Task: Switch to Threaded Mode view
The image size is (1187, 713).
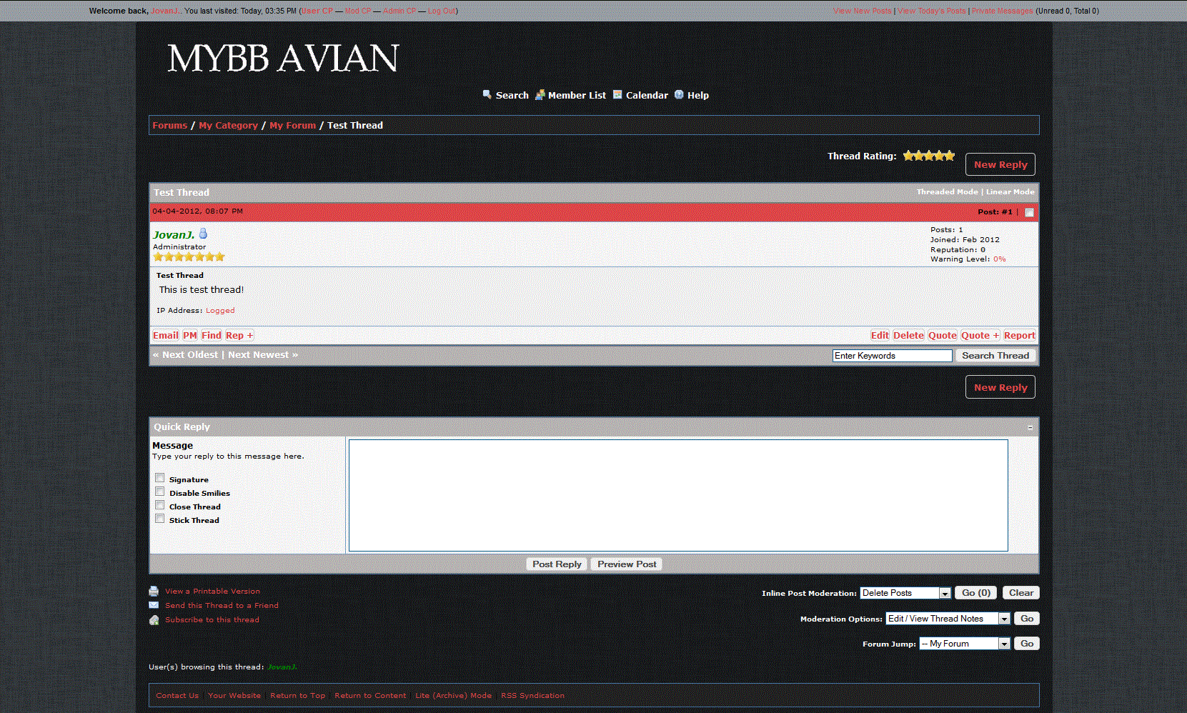Action: (x=947, y=191)
